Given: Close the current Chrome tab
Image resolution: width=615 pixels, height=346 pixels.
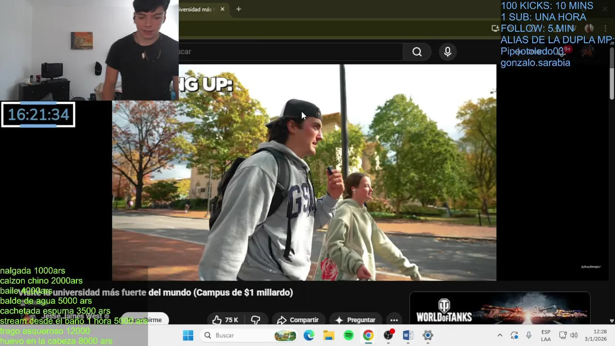Looking at the screenshot, I should (x=222, y=9).
